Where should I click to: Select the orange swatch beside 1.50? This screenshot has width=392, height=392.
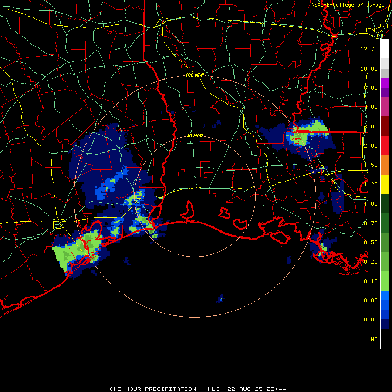click(x=385, y=165)
